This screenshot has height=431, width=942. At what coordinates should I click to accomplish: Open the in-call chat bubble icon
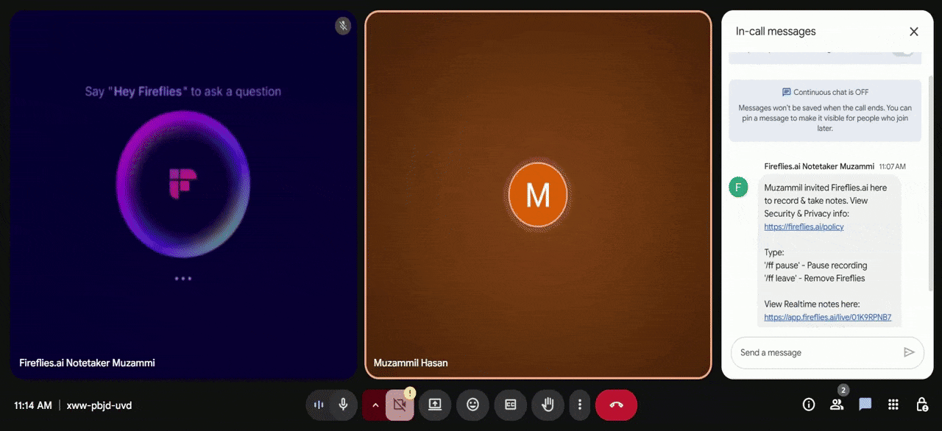865,405
